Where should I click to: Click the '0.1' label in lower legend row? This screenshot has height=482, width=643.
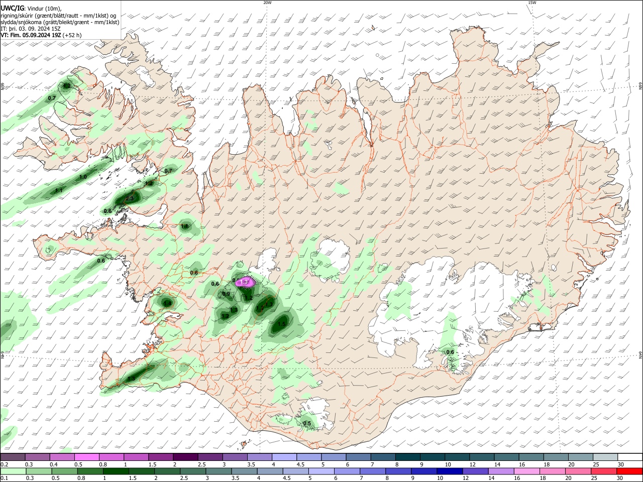(x=4, y=478)
